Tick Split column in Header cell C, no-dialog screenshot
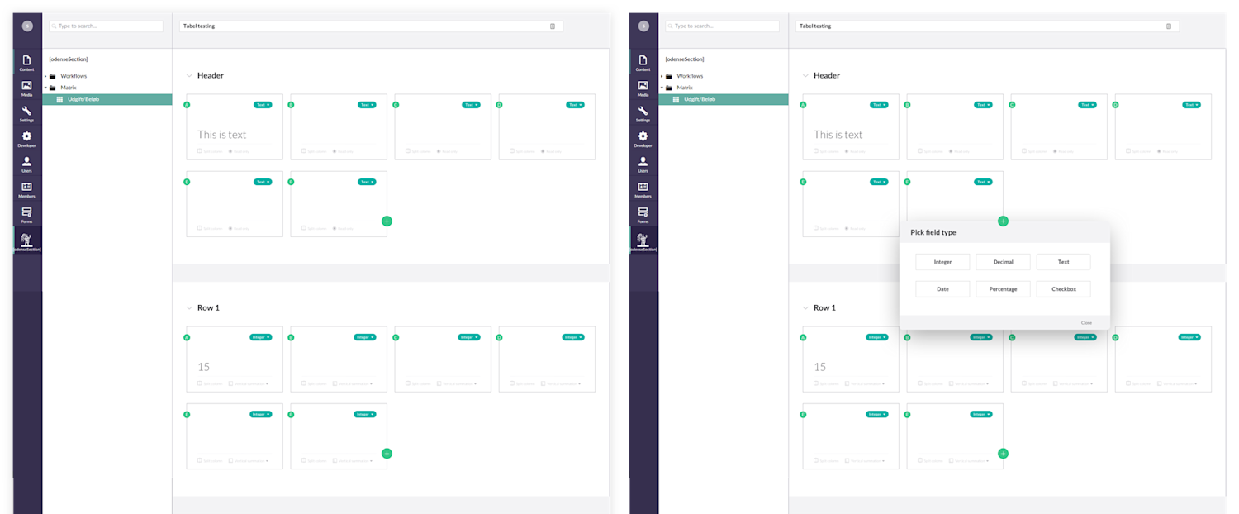The width and height of the screenshot is (1239, 514). 407,150
